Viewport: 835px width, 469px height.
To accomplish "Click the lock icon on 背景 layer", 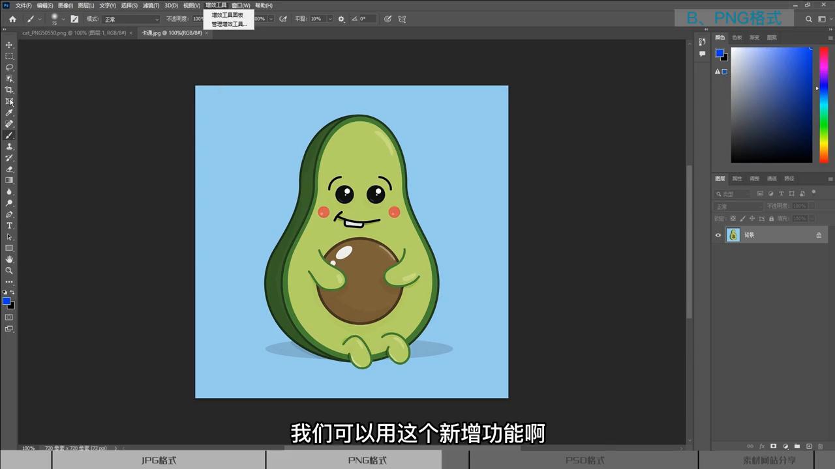I will pyautogui.click(x=819, y=235).
